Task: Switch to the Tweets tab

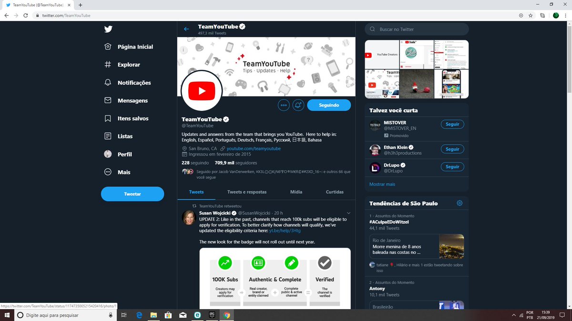Action: [x=196, y=192]
